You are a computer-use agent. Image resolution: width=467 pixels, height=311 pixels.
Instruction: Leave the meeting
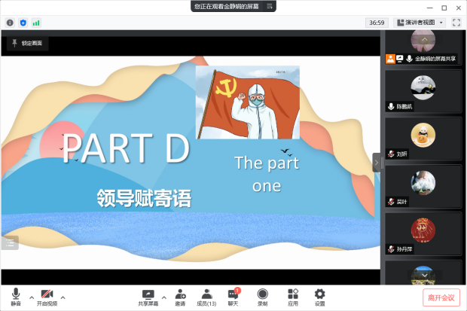441,297
